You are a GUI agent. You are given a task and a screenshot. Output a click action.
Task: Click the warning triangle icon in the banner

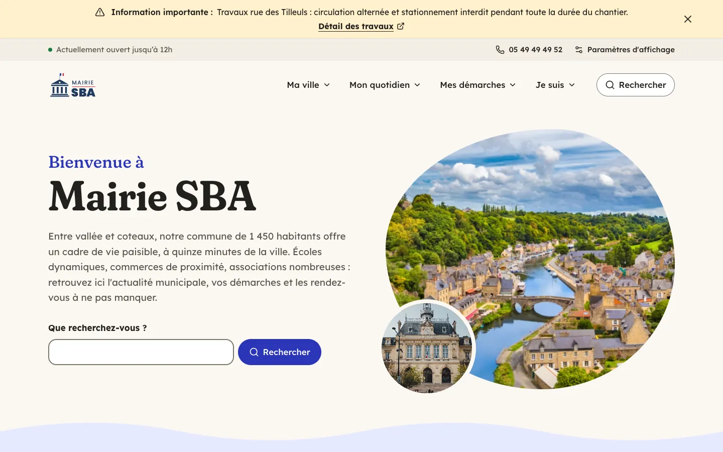100,12
